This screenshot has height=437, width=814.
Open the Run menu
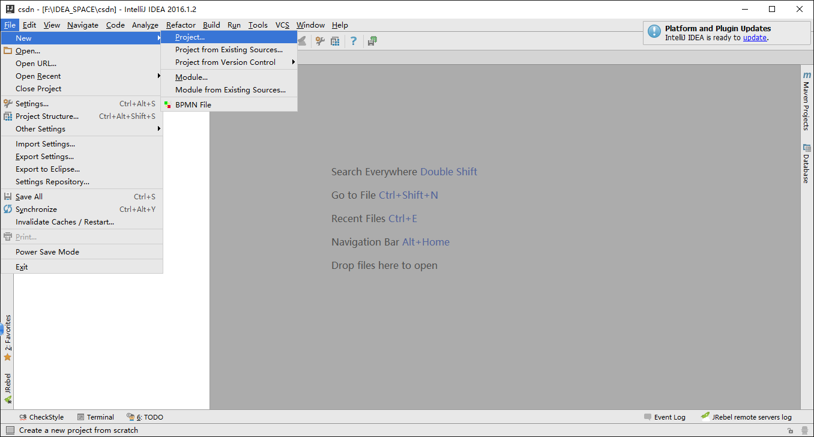point(234,25)
